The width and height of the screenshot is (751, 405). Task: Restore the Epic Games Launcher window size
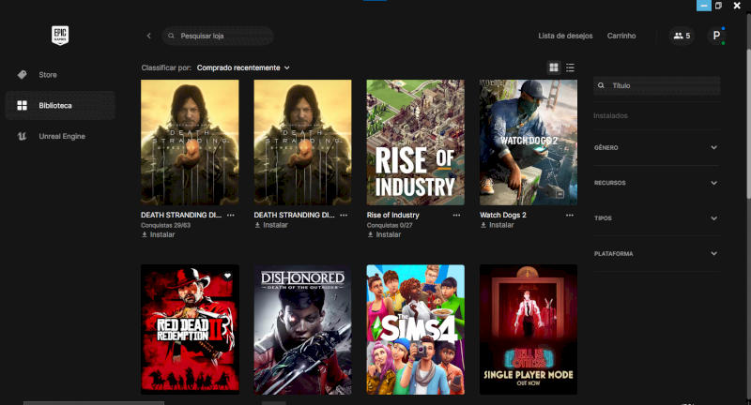[x=718, y=6]
